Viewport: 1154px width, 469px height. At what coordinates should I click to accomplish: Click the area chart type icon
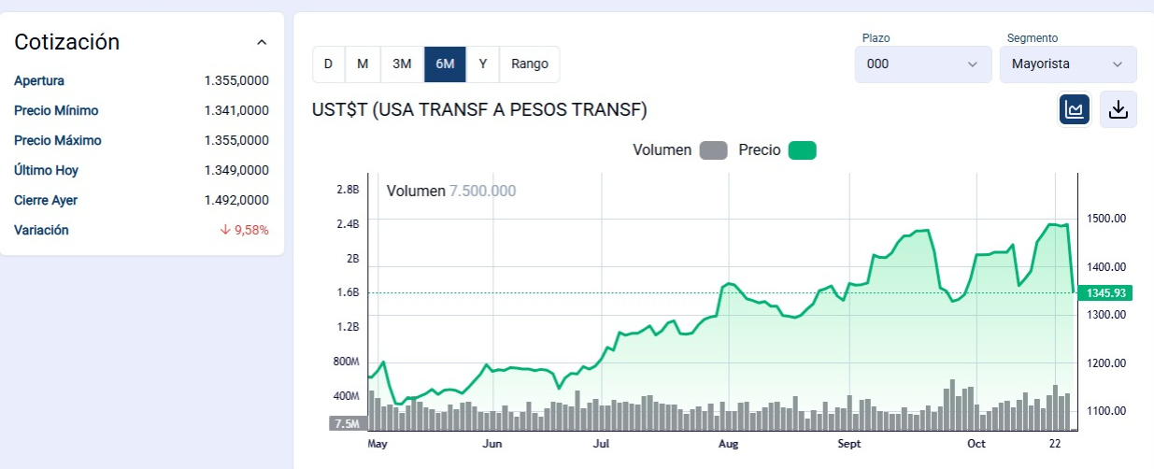pos(1074,110)
